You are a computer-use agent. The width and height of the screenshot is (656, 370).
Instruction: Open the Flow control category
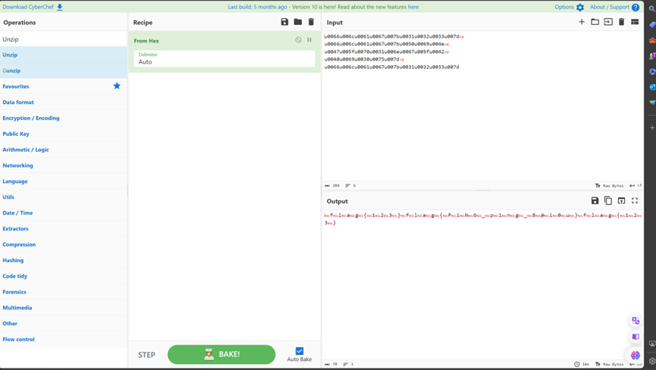(x=64, y=340)
